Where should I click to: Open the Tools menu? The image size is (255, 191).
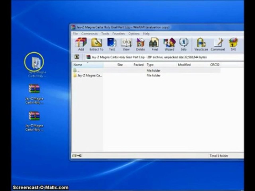coord(105,34)
